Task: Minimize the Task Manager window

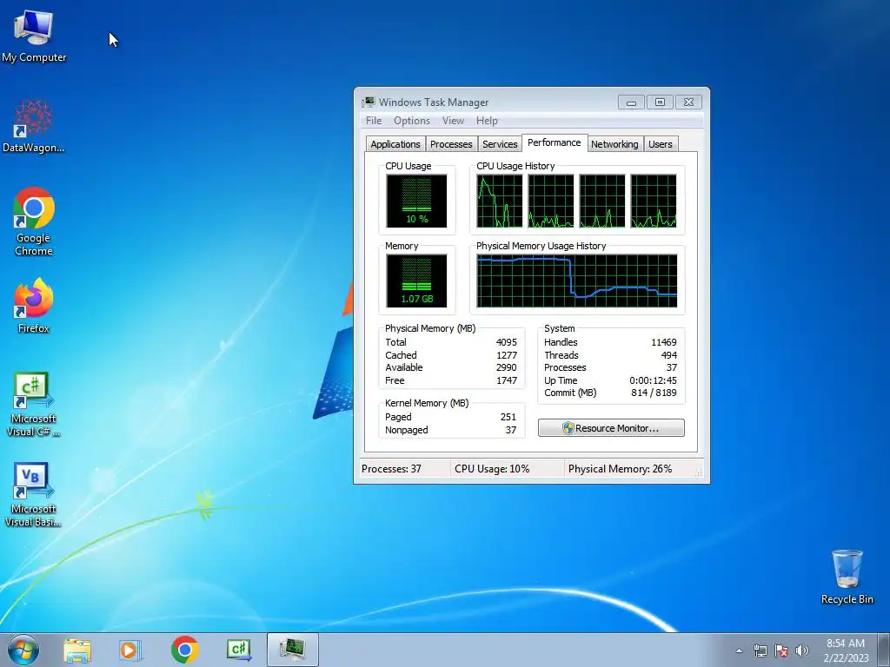Action: coord(631,102)
